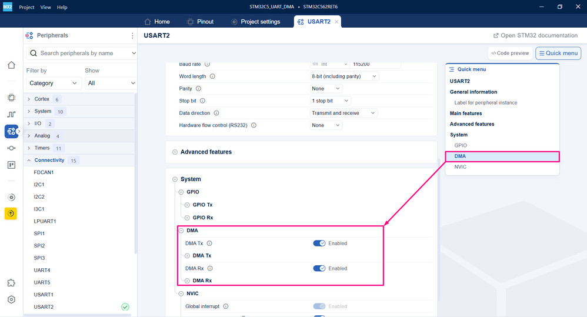Expand the Advanced features section
This screenshot has height=317, width=587.
[175, 152]
